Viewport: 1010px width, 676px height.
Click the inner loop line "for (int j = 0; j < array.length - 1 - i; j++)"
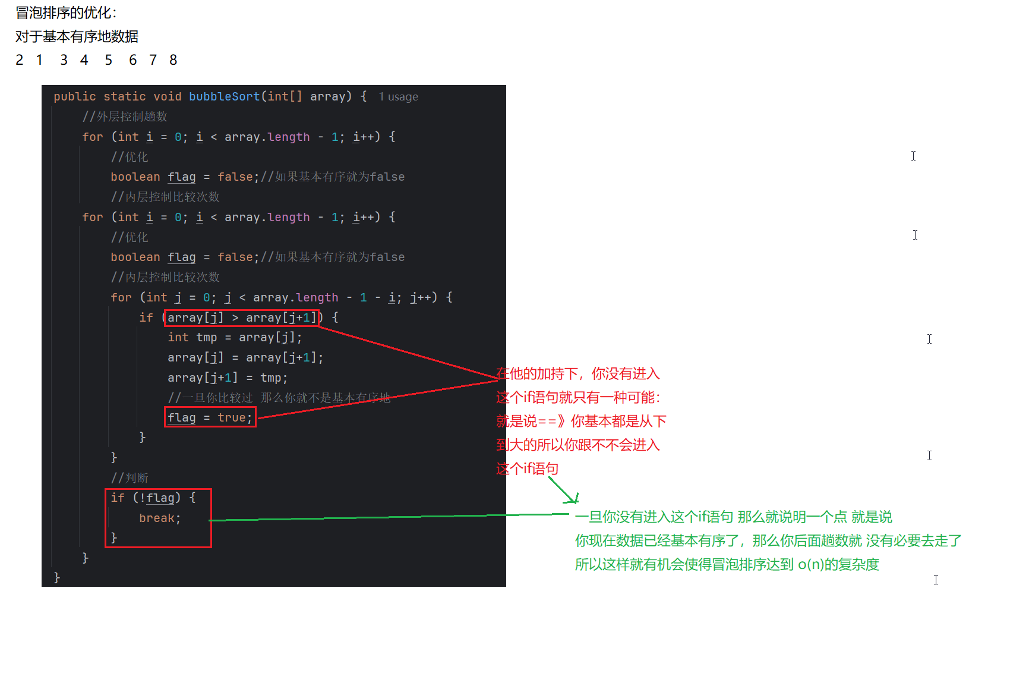282,297
